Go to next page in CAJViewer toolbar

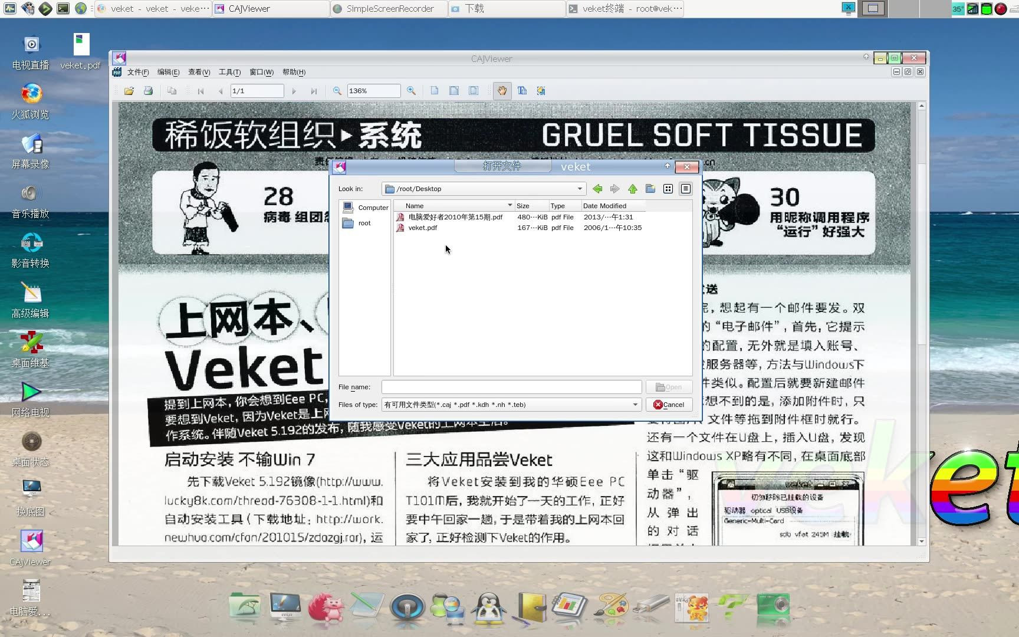(294, 91)
